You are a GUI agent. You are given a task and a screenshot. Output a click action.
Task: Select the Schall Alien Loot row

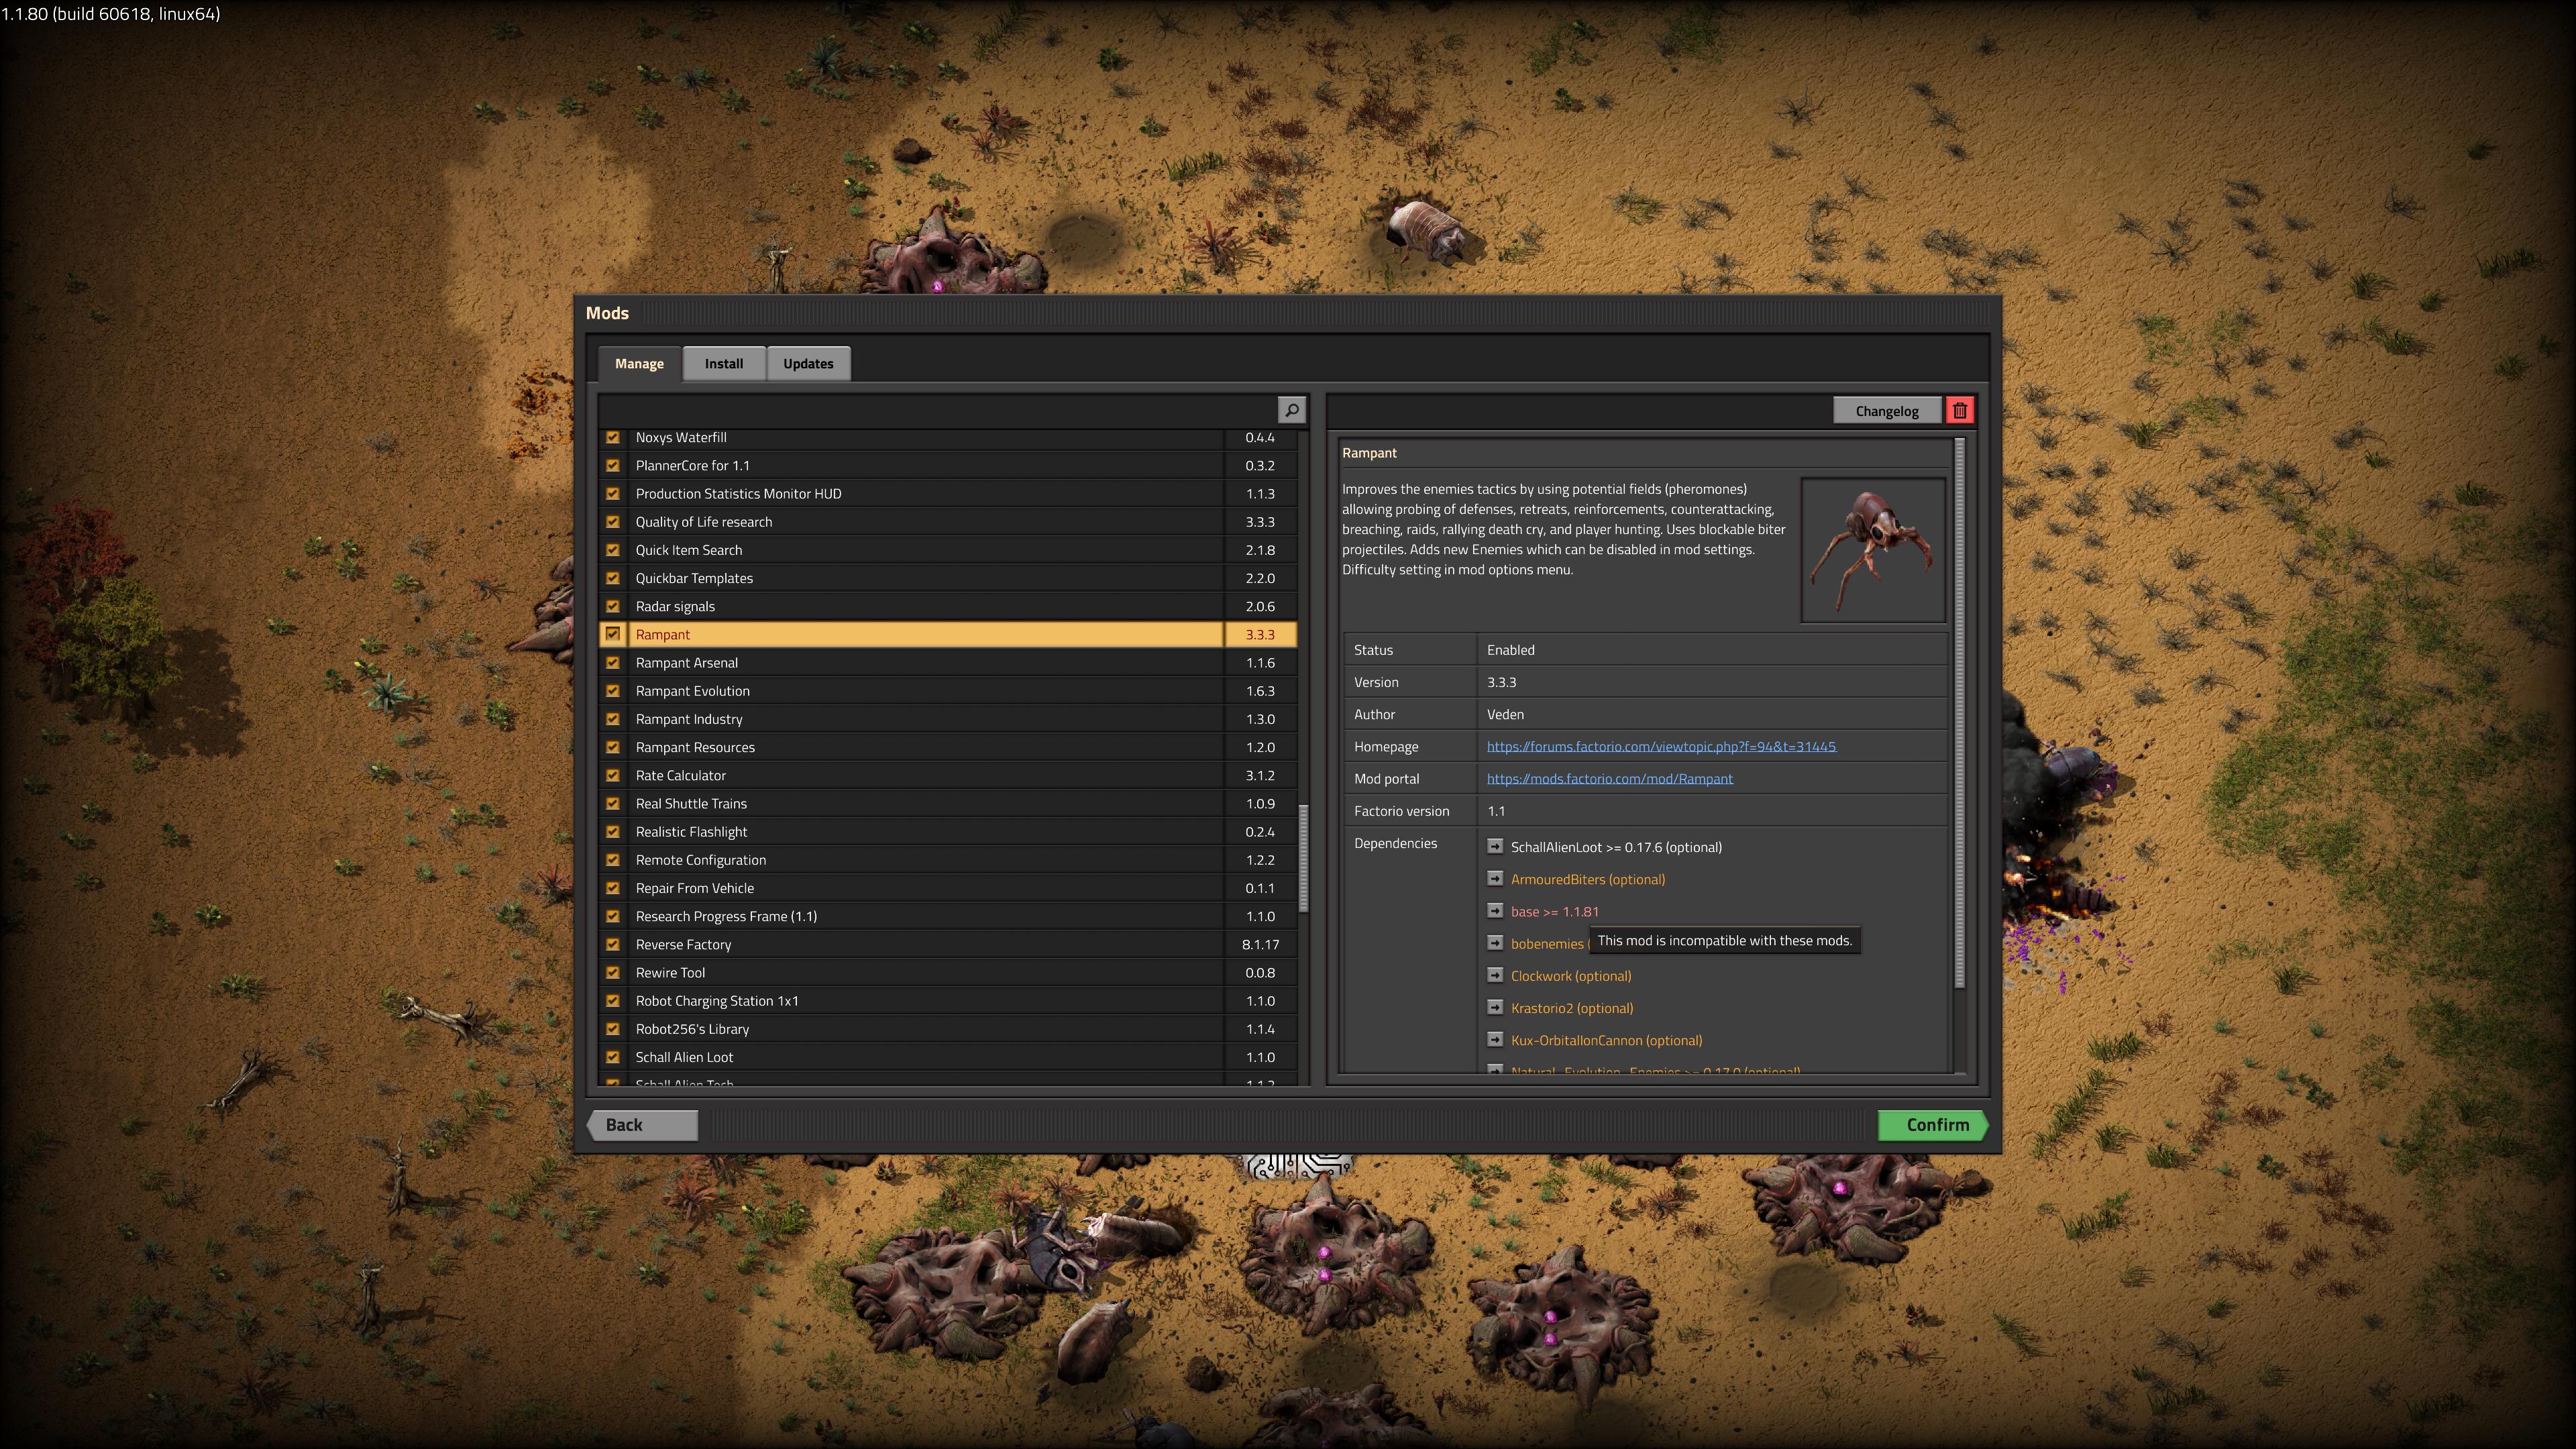948,1056
